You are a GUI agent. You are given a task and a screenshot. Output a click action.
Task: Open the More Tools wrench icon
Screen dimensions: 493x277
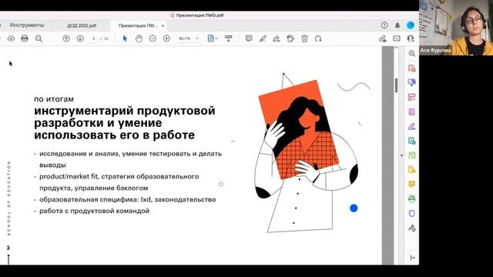411,228
